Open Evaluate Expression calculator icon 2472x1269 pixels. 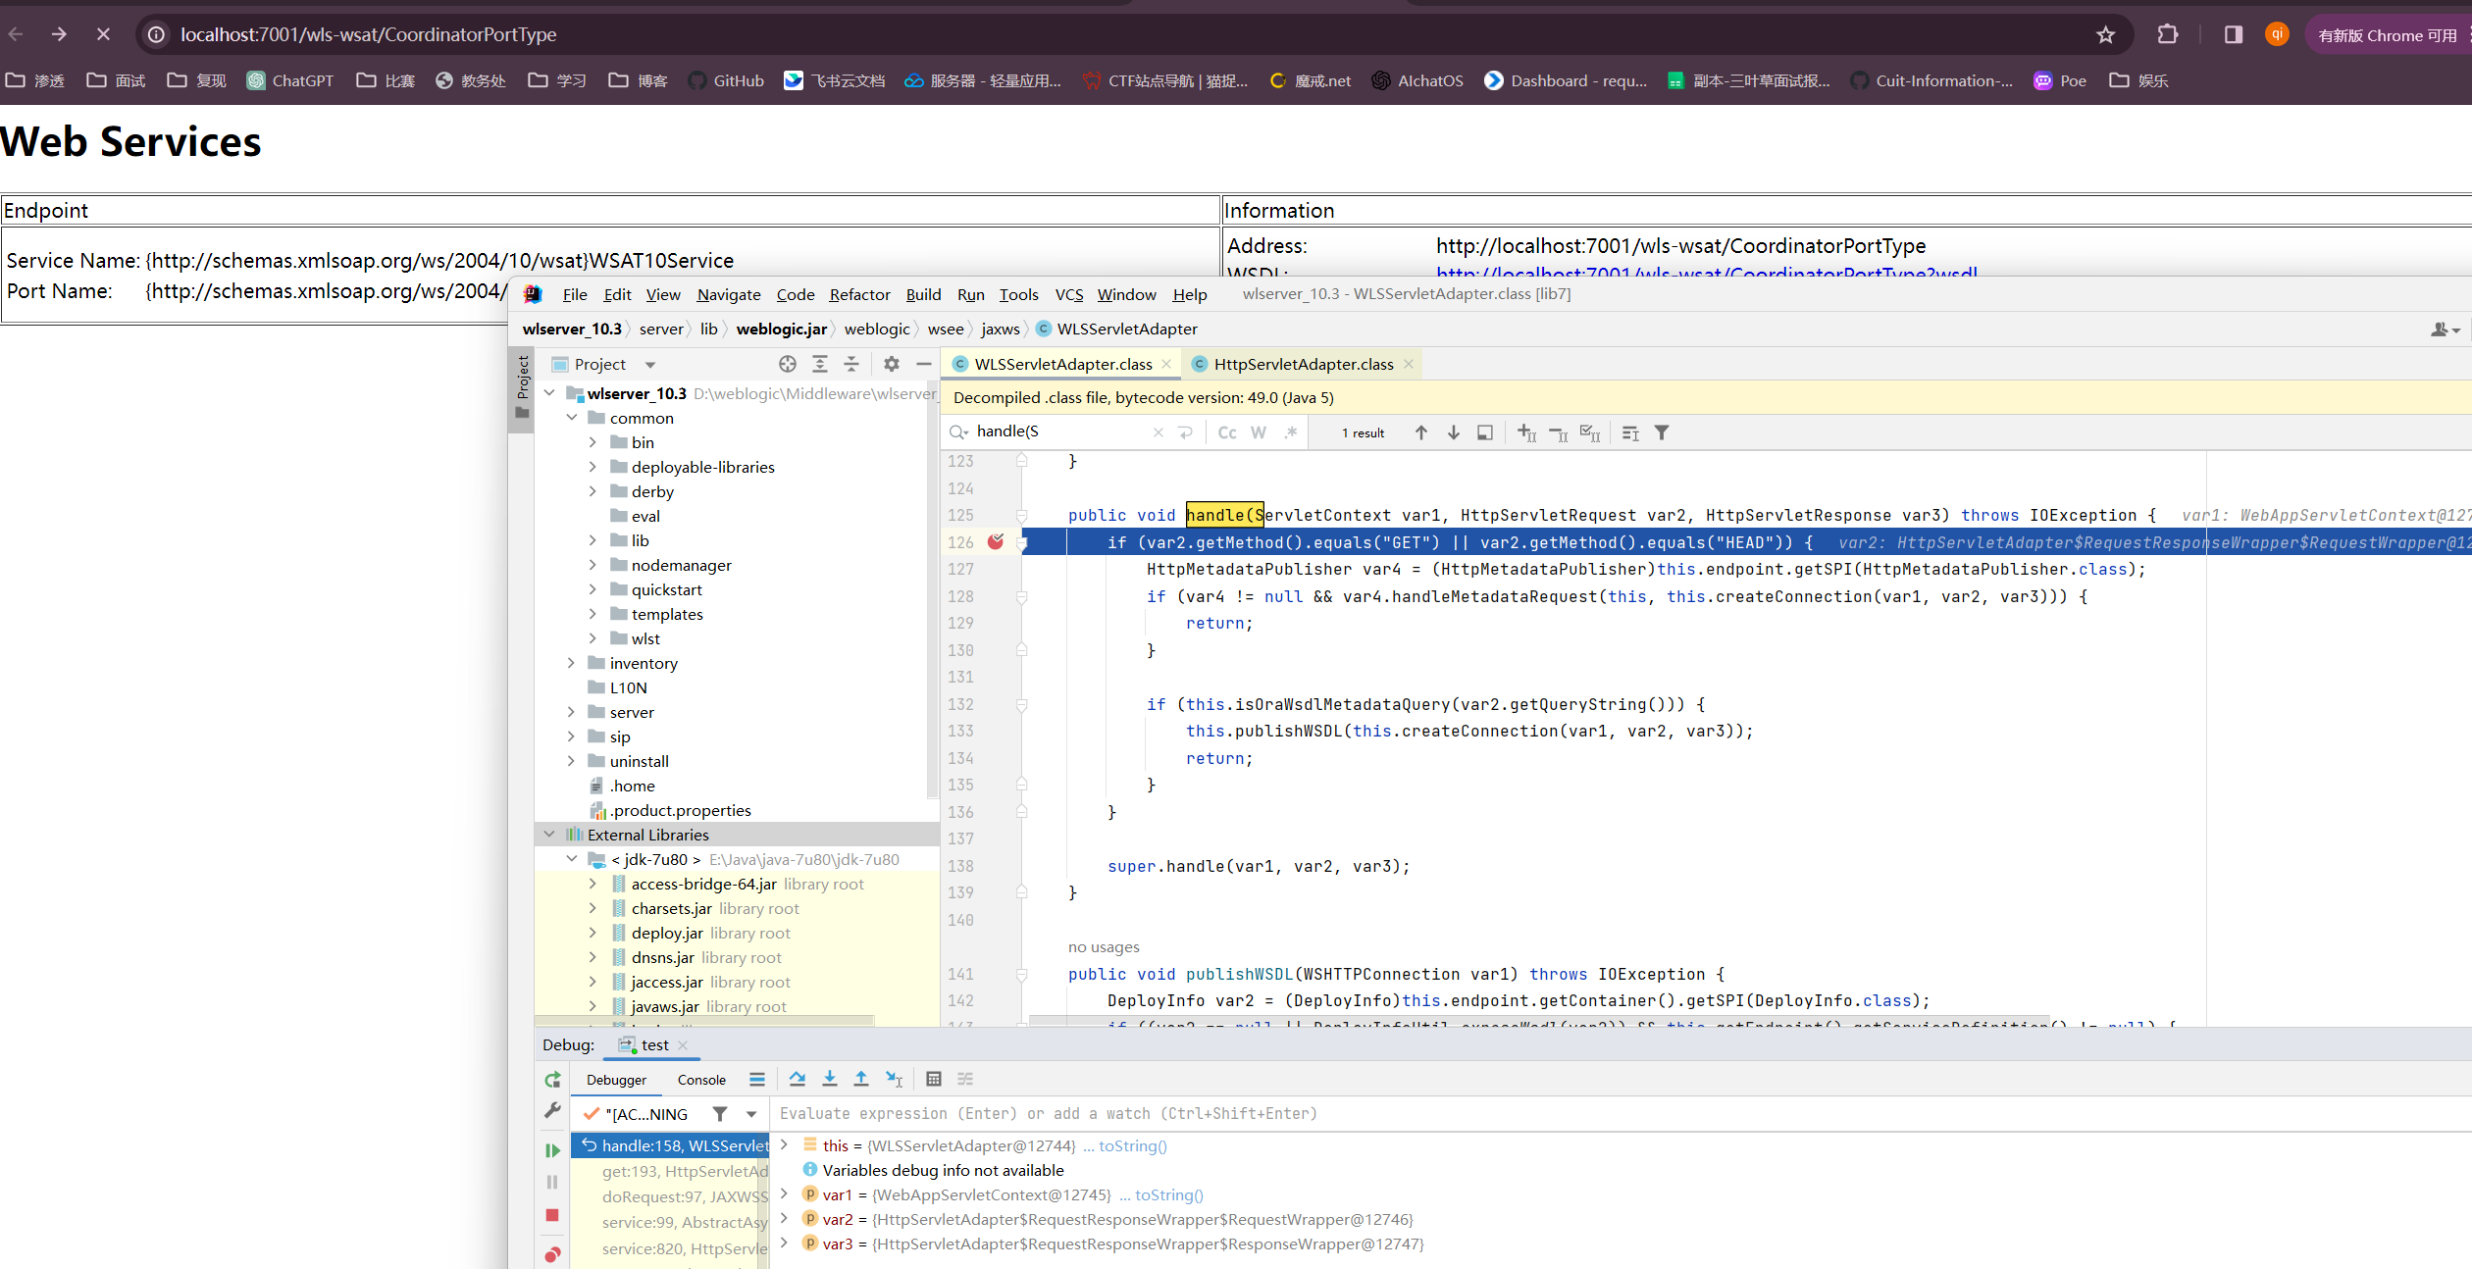click(934, 1079)
